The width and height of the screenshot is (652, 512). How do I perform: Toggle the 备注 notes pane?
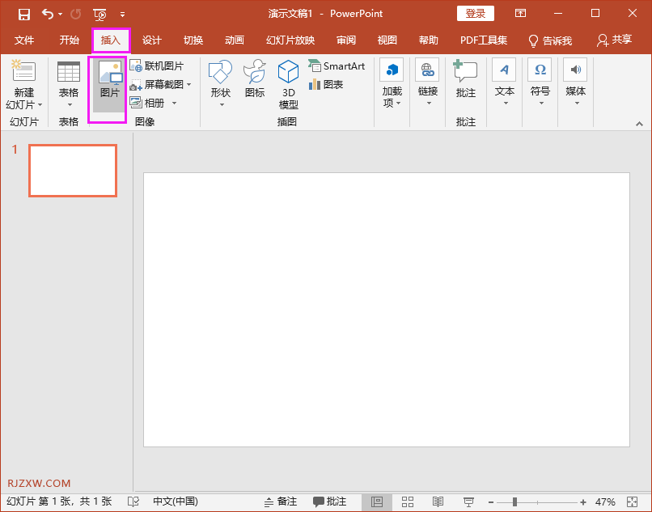point(281,502)
